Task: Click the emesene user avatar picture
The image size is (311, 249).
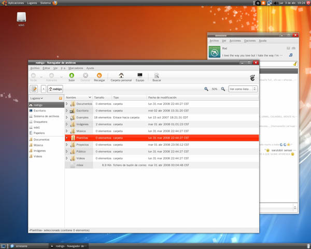Action: [x=215, y=52]
